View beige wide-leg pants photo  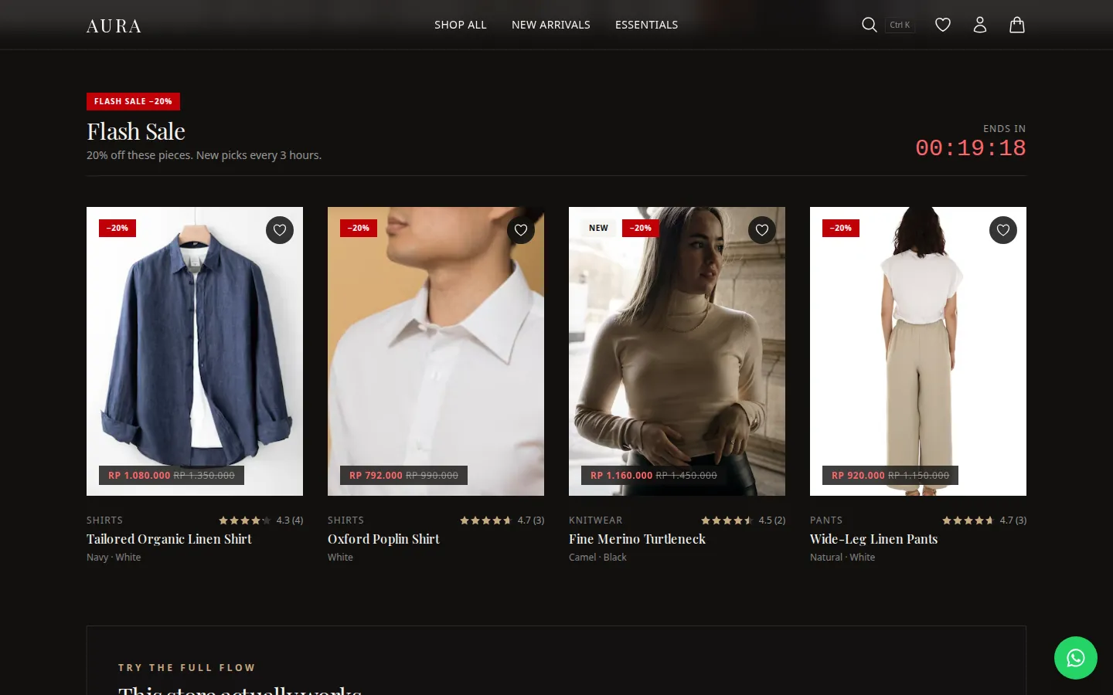(918, 351)
